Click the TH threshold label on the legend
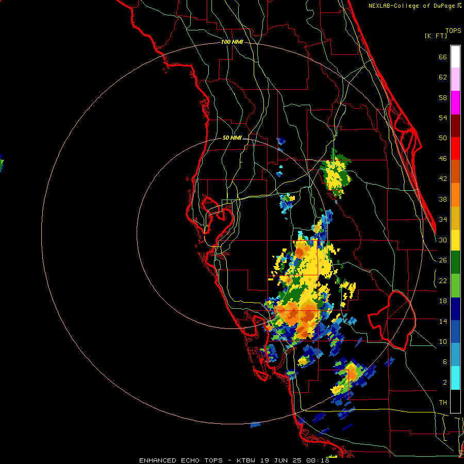Image resolution: width=464 pixels, height=464 pixels. (x=443, y=403)
